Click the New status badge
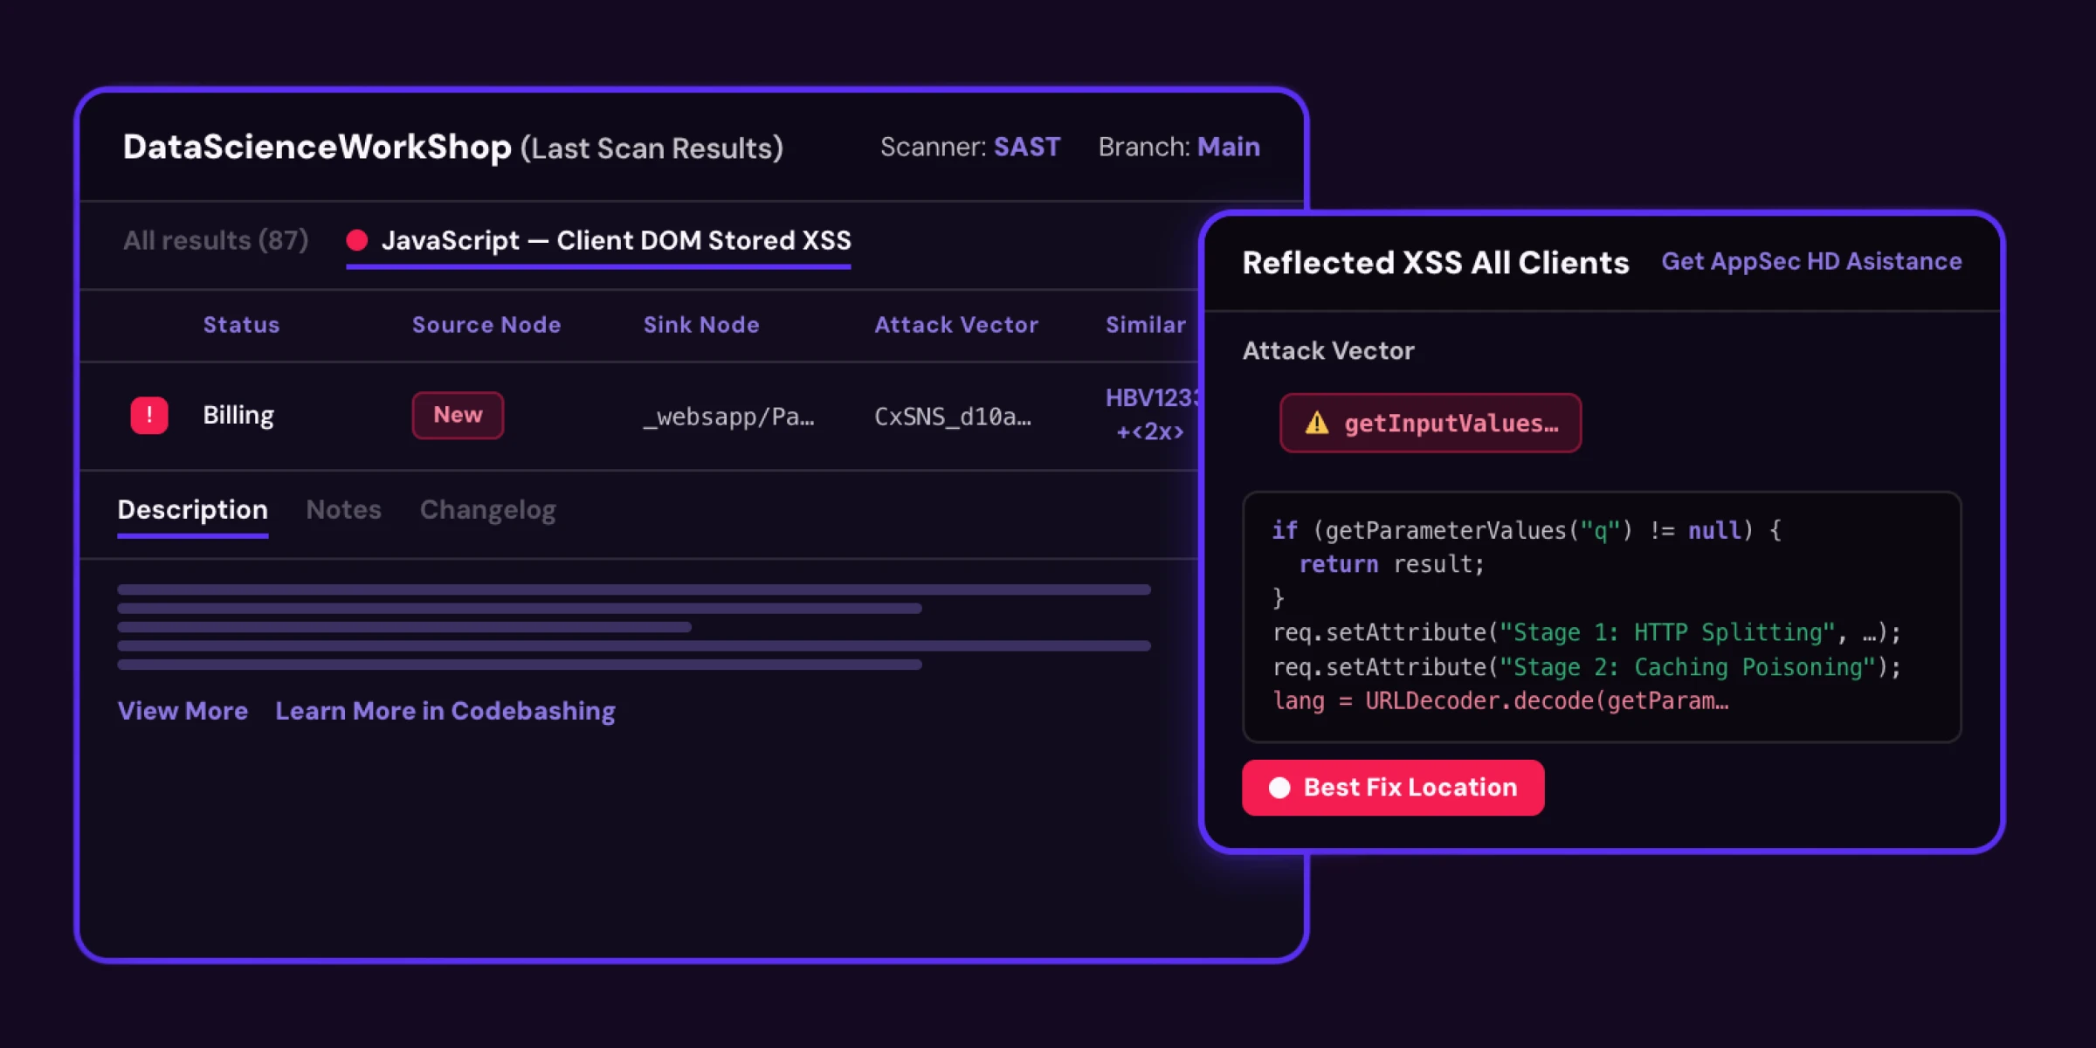2096x1048 pixels. (x=458, y=415)
